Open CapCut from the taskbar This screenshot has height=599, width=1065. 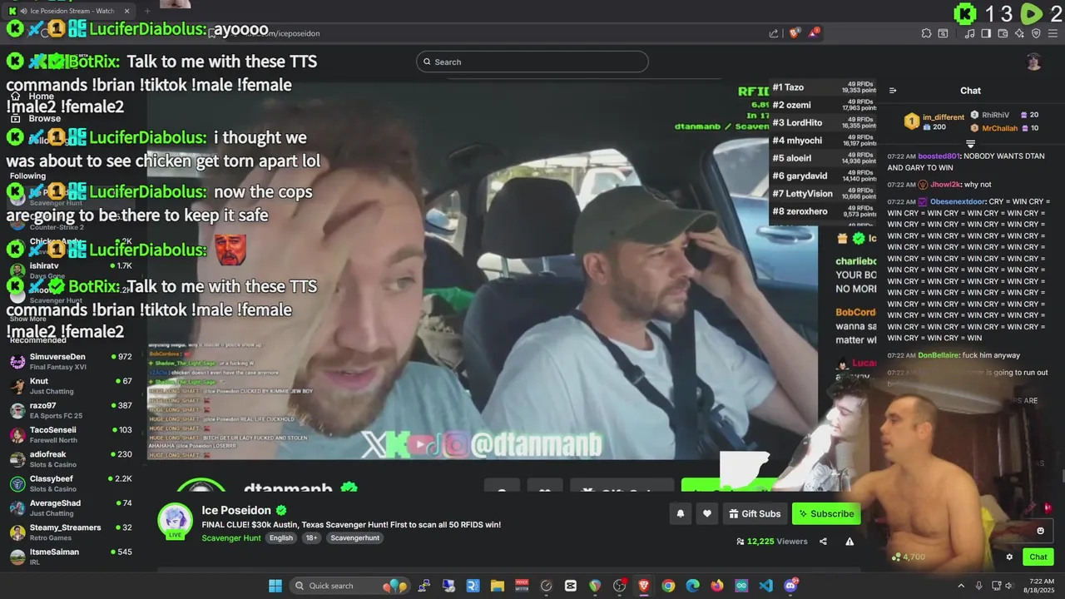[571, 586]
